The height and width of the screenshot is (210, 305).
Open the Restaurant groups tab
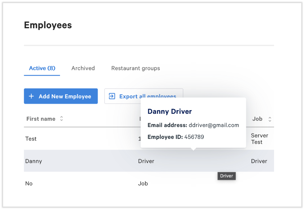135,68
